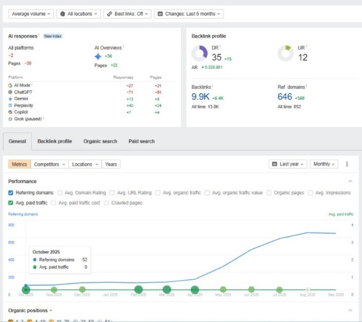Open Changes: Last 6 months dropdown
This screenshot has width=362, height=322.
pos(189,14)
